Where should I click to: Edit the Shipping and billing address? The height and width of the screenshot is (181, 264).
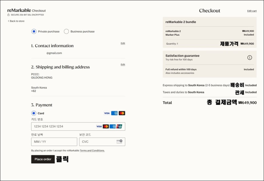pos(123,64)
